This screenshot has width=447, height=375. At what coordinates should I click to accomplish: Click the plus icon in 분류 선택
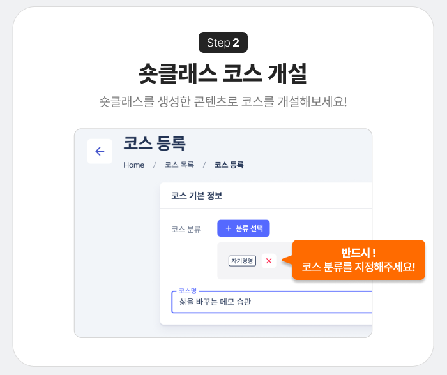pyautogui.click(x=229, y=228)
